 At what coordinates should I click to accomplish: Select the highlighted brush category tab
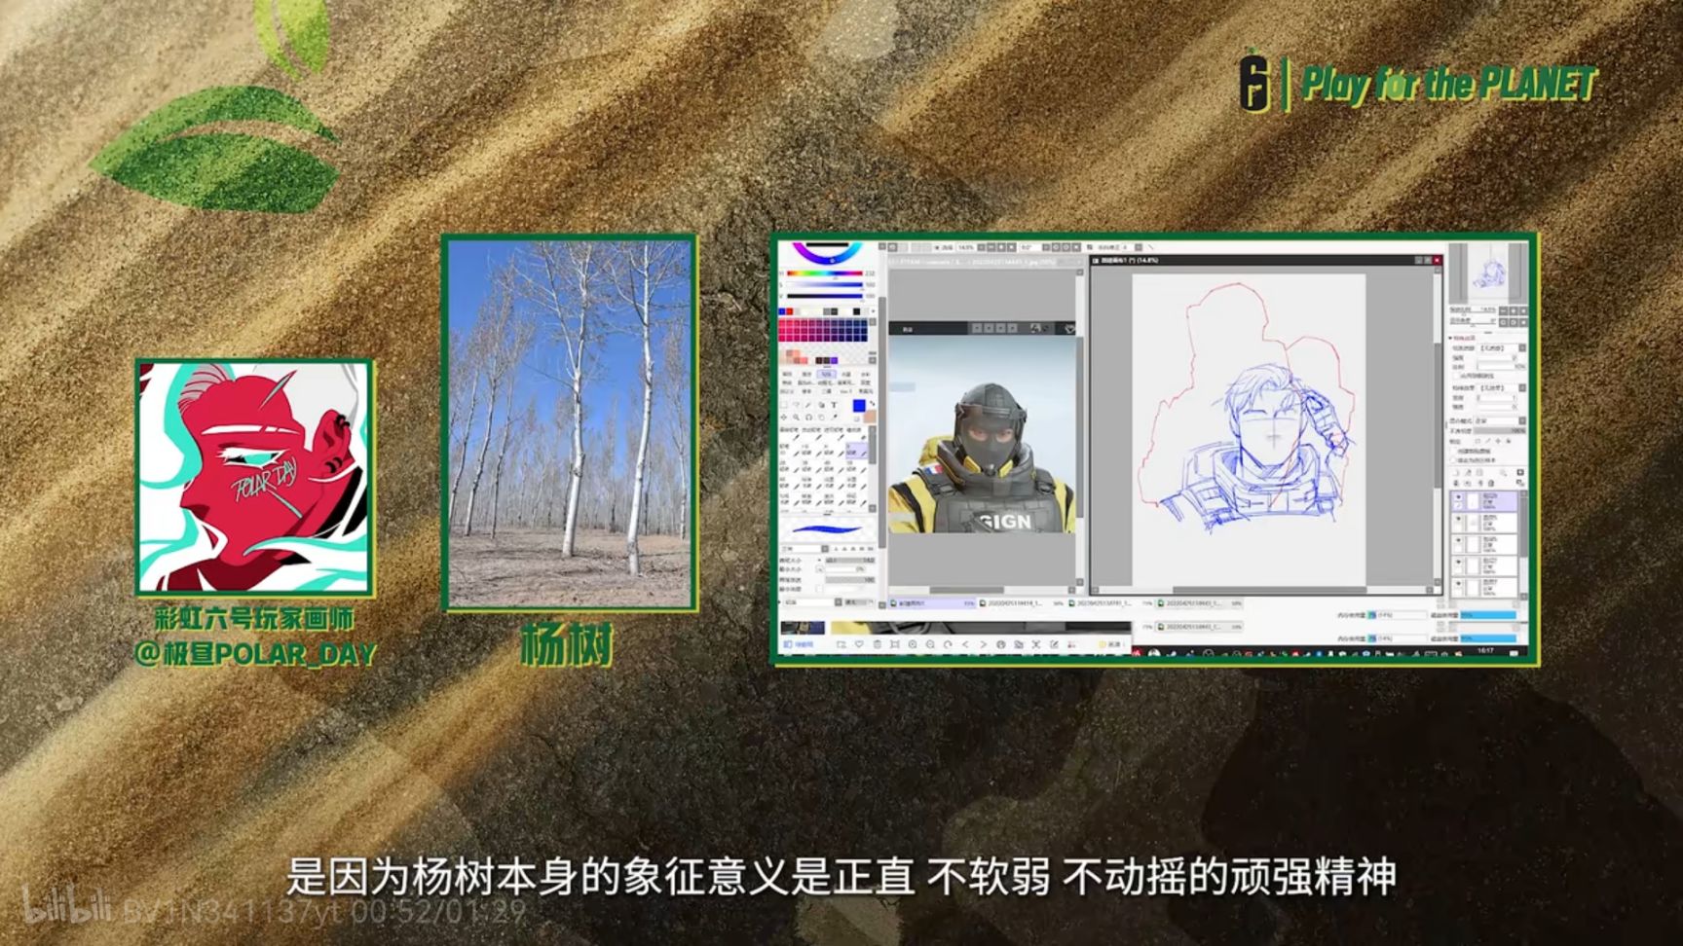point(826,374)
